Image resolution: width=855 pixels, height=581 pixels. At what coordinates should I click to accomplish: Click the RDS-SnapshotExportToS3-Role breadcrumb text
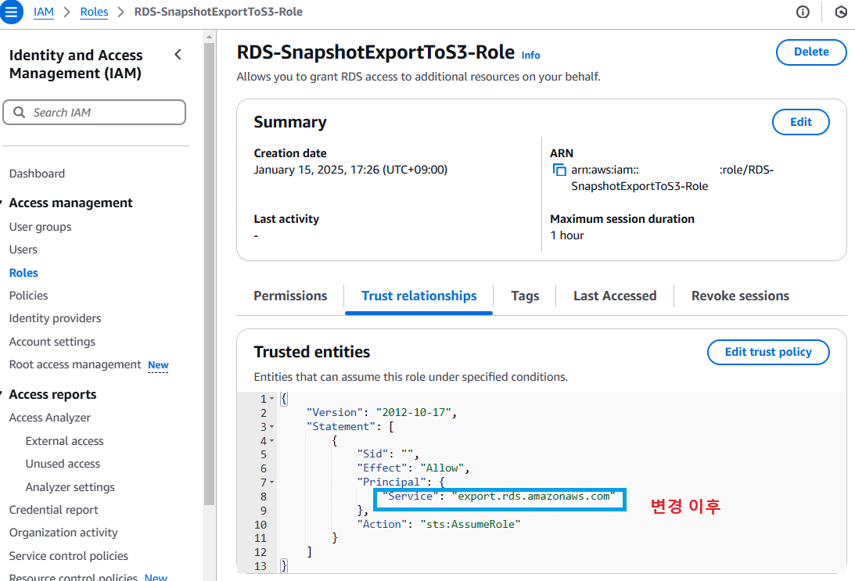[218, 12]
